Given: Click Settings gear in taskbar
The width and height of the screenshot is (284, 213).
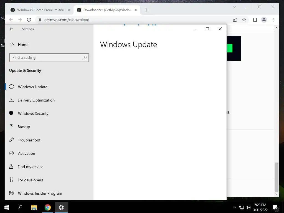Looking at the screenshot, I should click(61, 207).
